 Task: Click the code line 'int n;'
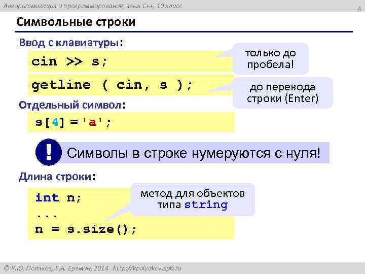click(58, 198)
